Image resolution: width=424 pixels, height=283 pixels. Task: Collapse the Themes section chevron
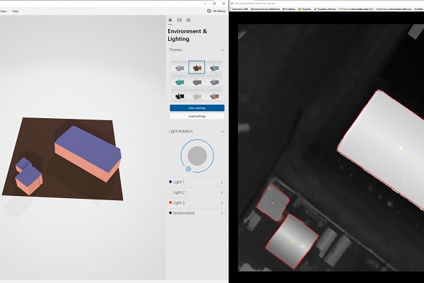(x=223, y=50)
